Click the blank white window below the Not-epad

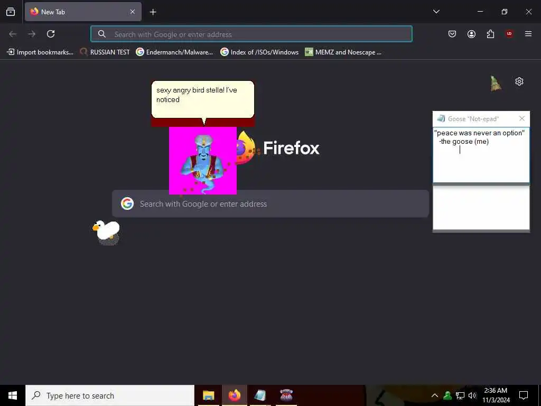coord(481,207)
